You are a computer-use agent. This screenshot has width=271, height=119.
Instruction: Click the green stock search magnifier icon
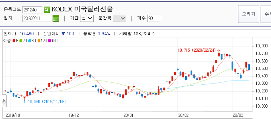click(47, 10)
